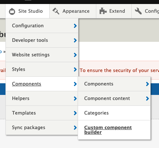Open Custom component builder link
159x148 pixels.
(x=114, y=130)
